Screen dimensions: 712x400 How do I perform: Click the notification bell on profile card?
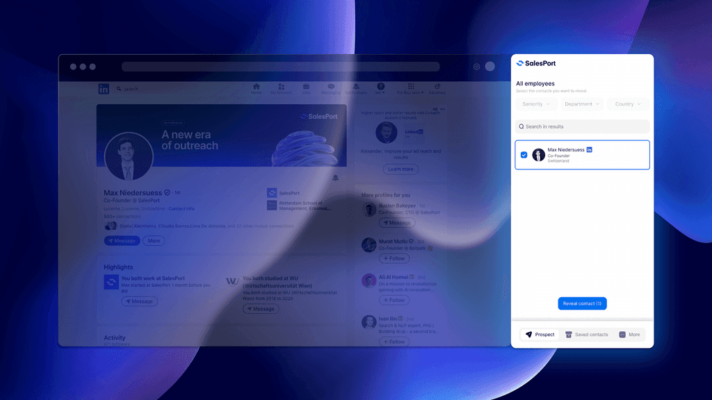336,178
